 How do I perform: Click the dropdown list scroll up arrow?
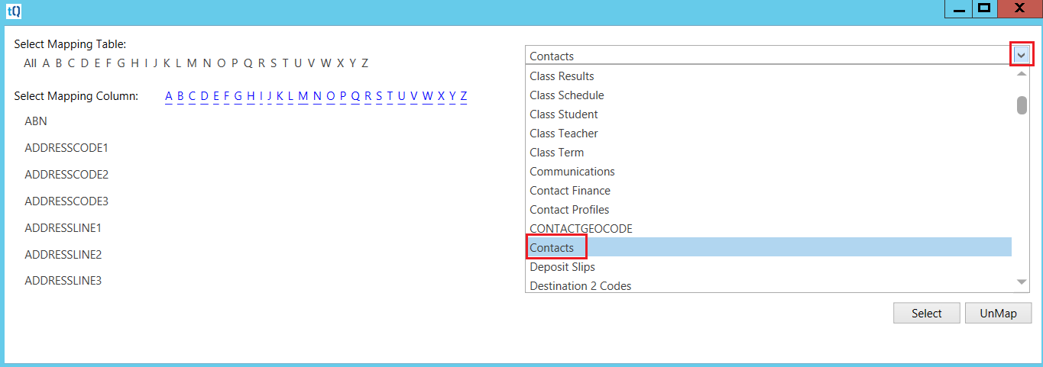coord(1022,74)
